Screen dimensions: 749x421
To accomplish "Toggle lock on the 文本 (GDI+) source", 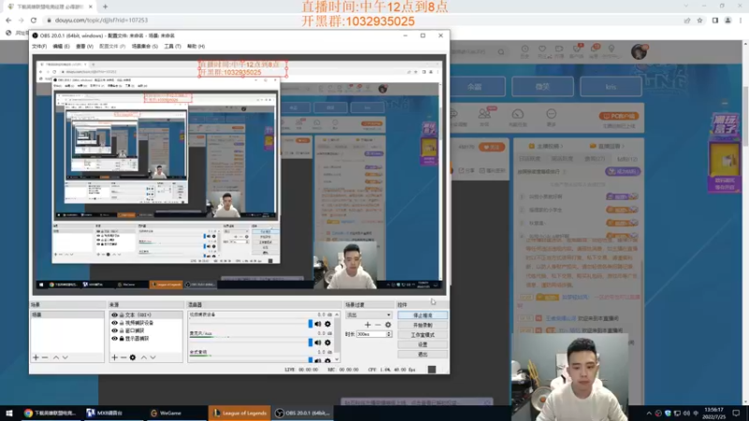I will coord(122,315).
